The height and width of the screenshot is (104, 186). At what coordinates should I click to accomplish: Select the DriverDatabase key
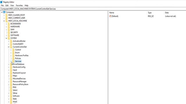click(x=18, y=64)
